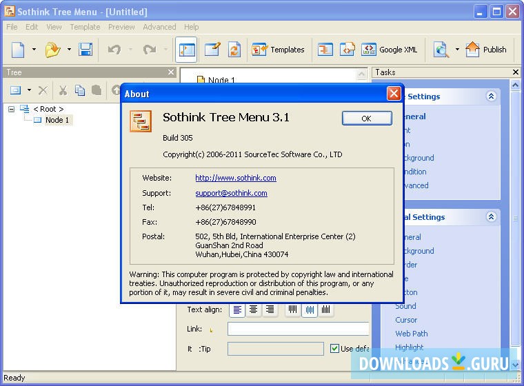Click the Undo arrow icon
Image resolution: width=524 pixels, height=386 pixels.
pyautogui.click(x=114, y=50)
